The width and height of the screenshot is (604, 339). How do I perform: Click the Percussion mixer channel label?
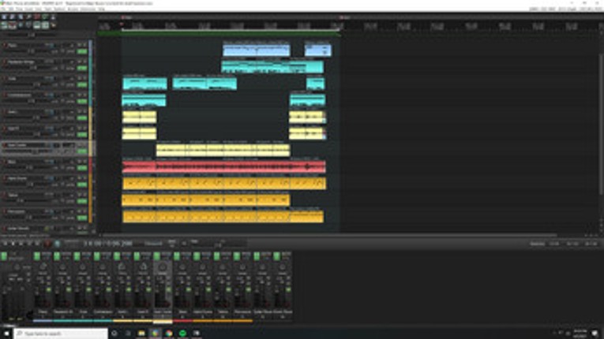point(242,312)
